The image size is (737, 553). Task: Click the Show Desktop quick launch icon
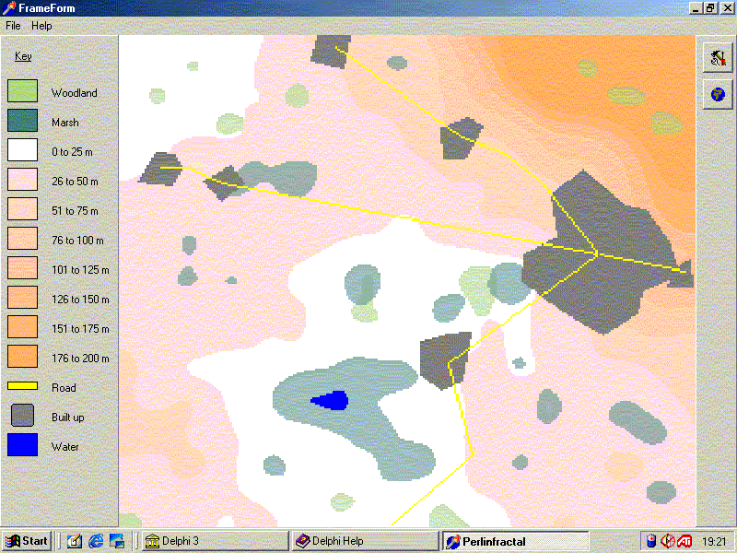tap(117, 541)
